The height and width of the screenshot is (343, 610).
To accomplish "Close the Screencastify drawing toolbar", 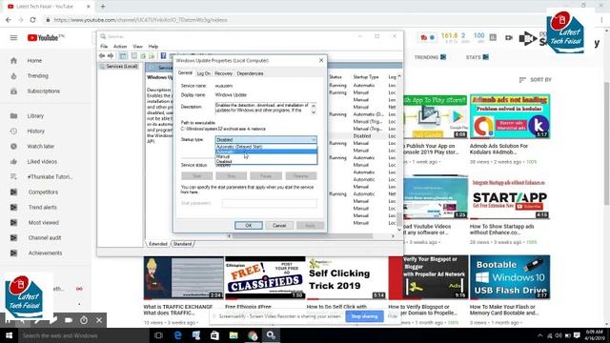I will tap(99, 320).
